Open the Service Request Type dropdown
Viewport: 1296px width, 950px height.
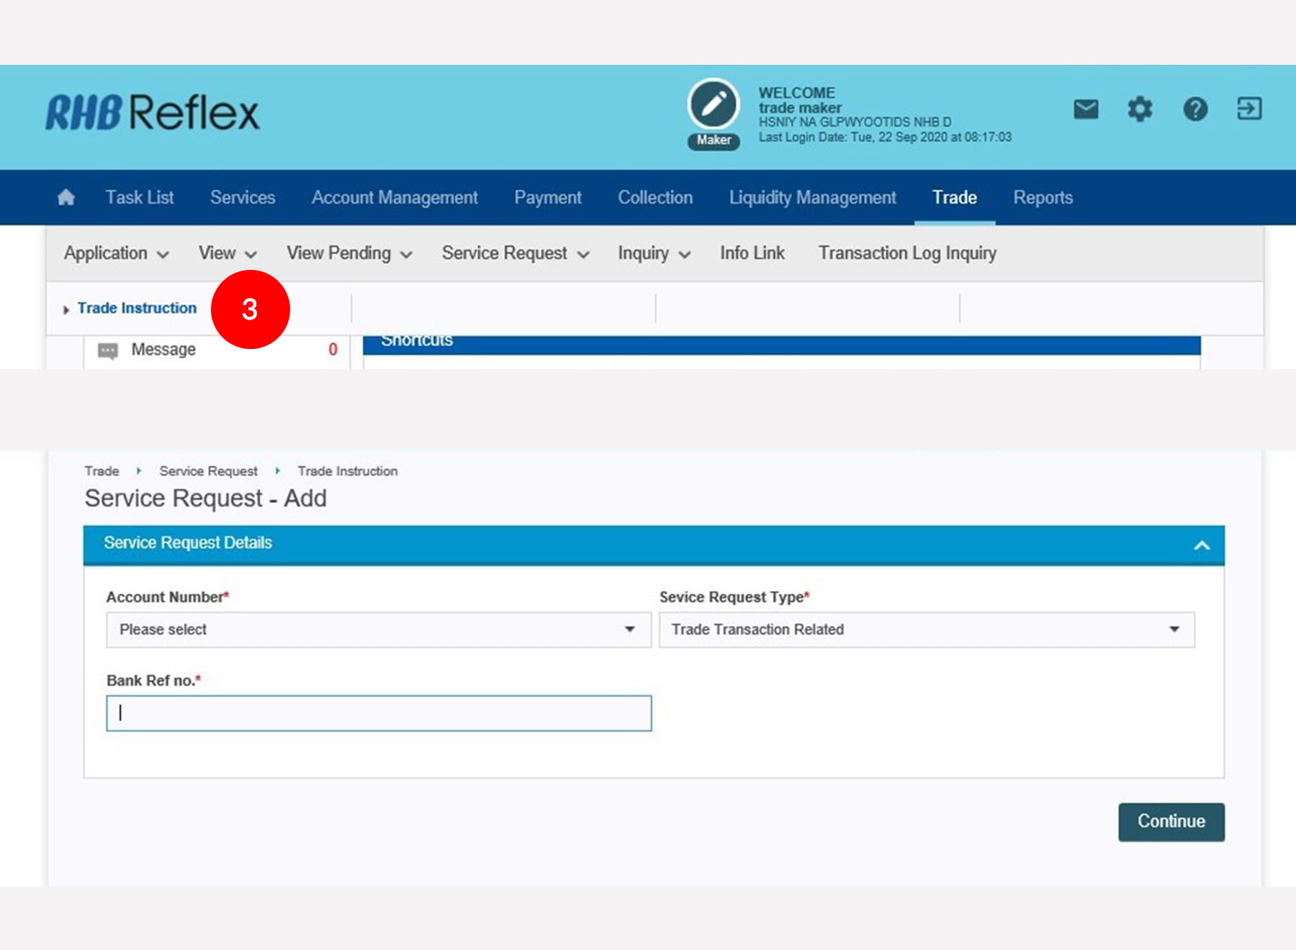[x=926, y=630]
